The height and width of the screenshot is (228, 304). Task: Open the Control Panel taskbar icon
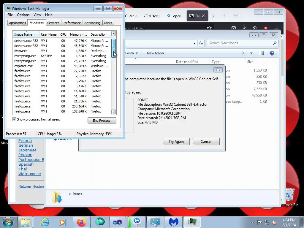point(155,222)
